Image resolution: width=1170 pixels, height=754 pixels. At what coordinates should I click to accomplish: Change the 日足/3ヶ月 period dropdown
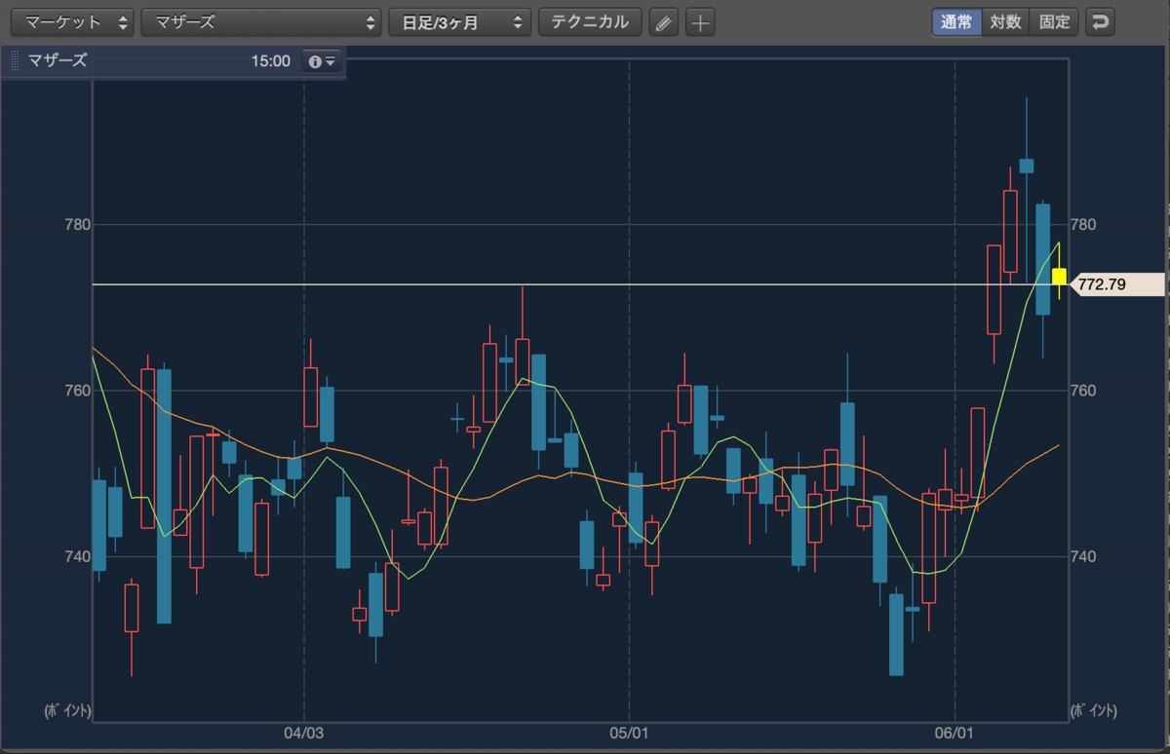(x=459, y=22)
